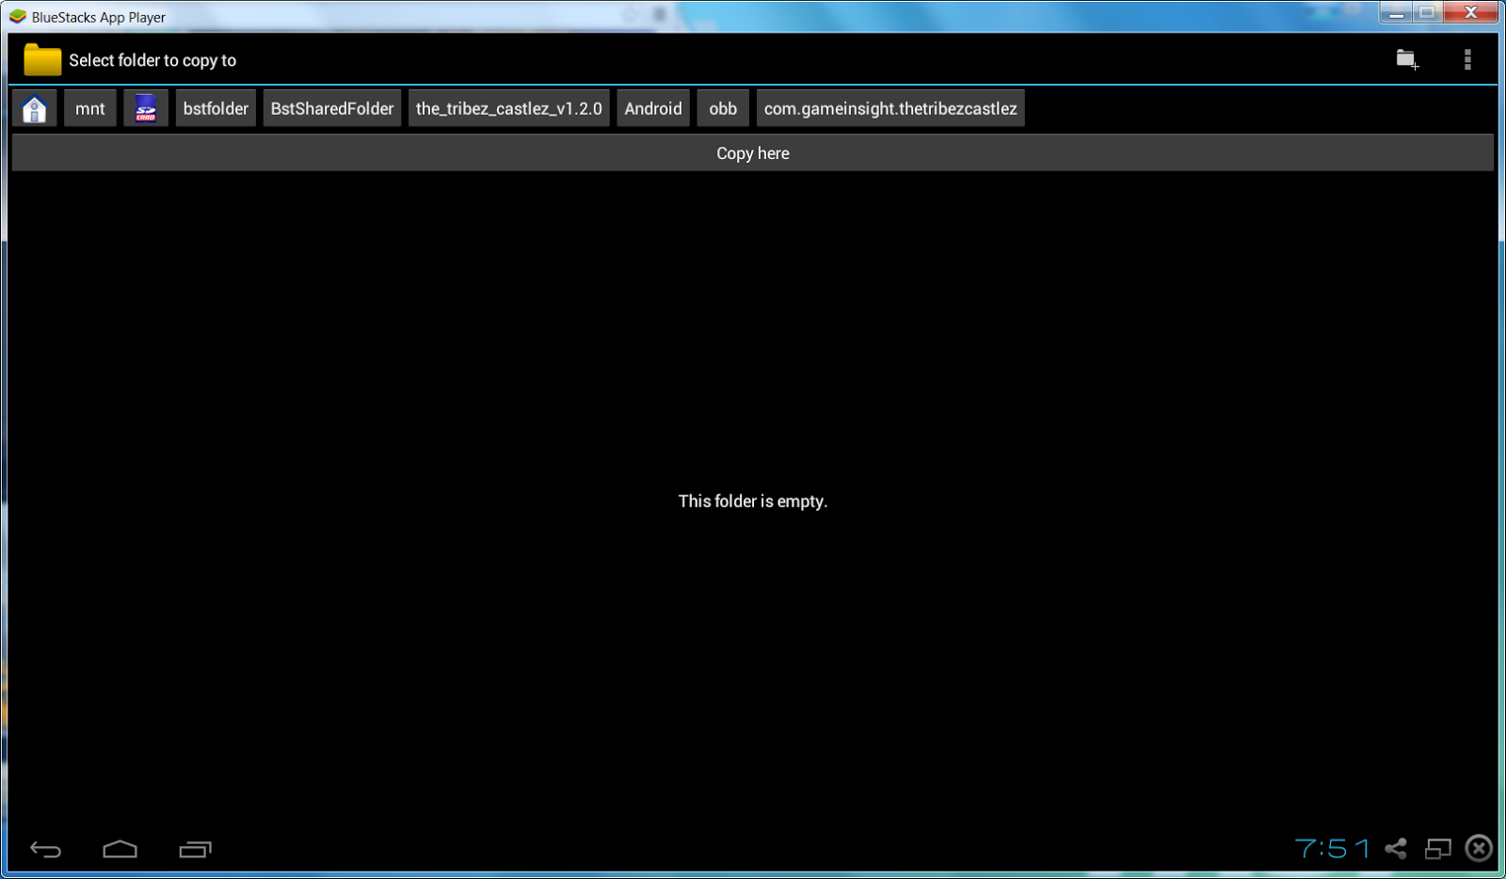The image size is (1506, 879).
Task: Minimize the BlueStacks App Player window
Action: tap(1396, 13)
